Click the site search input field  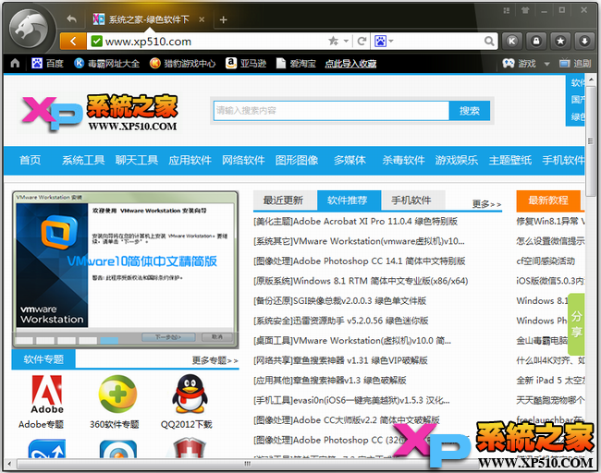point(331,111)
